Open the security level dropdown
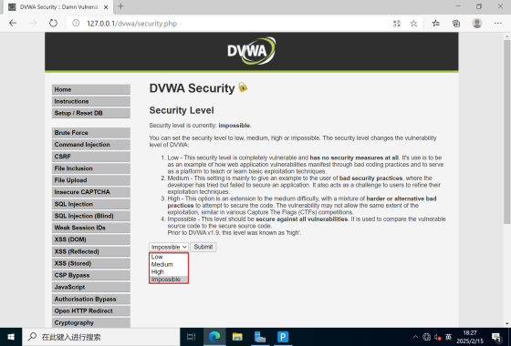 [x=169, y=247]
